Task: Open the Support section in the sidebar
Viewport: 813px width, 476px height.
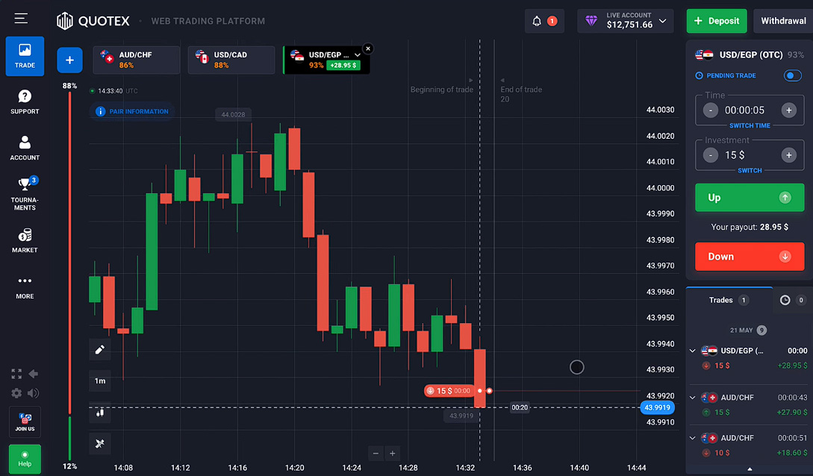Action: [x=25, y=102]
